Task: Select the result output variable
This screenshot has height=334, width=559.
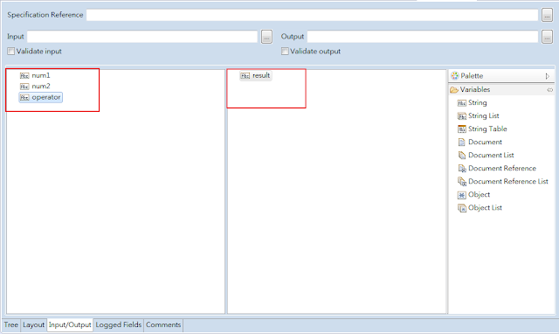Action: pos(256,76)
